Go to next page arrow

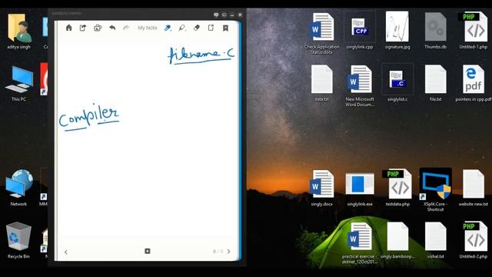pyautogui.click(x=229, y=252)
